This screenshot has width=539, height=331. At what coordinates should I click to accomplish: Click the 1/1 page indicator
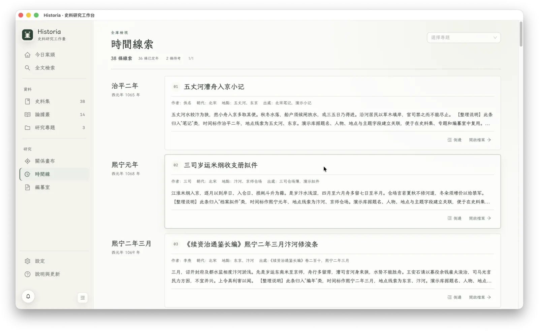(191, 58)
